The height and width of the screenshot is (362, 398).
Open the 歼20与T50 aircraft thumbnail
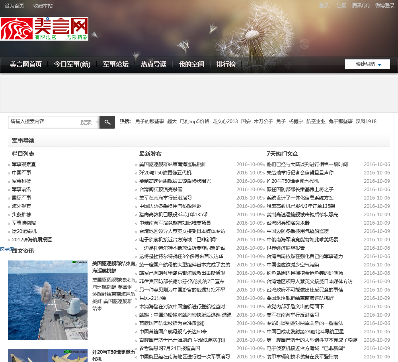click(48, 355)
